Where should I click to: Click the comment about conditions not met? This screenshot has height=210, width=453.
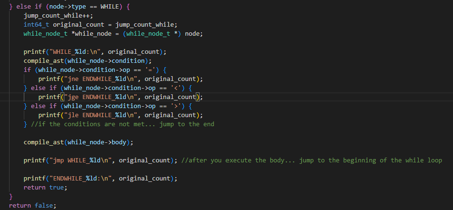(x=122, y=124)
